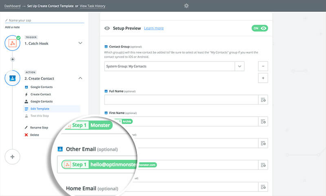Select the Create Contact lightning item
Viewport: 326px width, 196px height.
coord(40,95)
